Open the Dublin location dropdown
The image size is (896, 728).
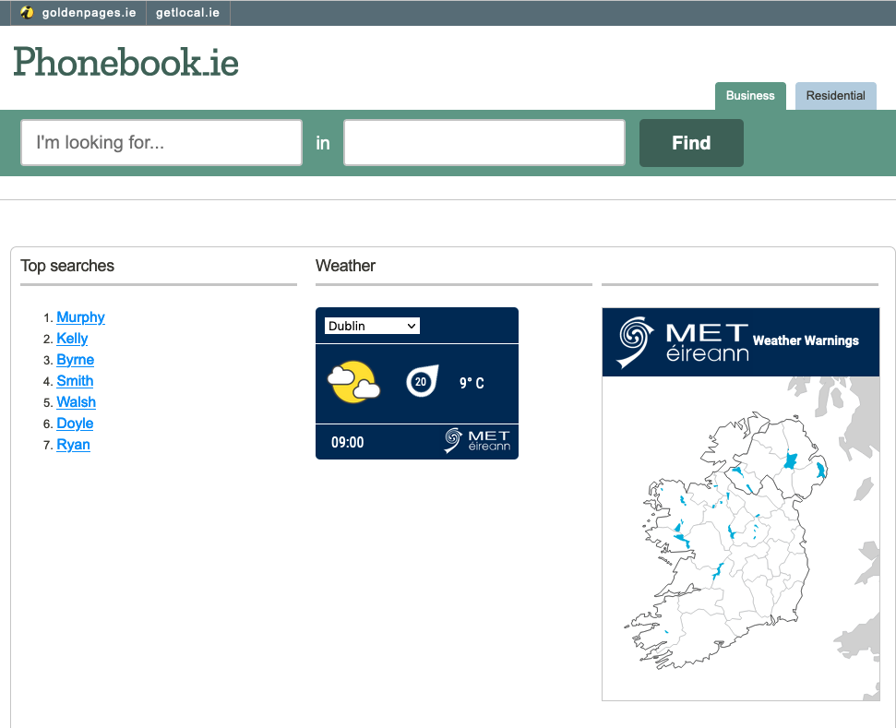[x=372, y=326]
